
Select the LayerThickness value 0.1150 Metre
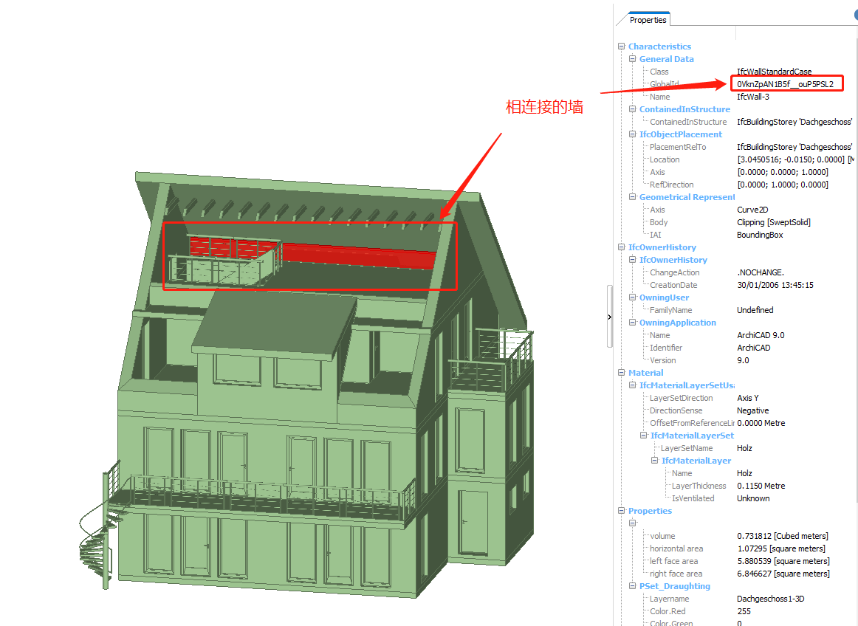tap(761, 486)
